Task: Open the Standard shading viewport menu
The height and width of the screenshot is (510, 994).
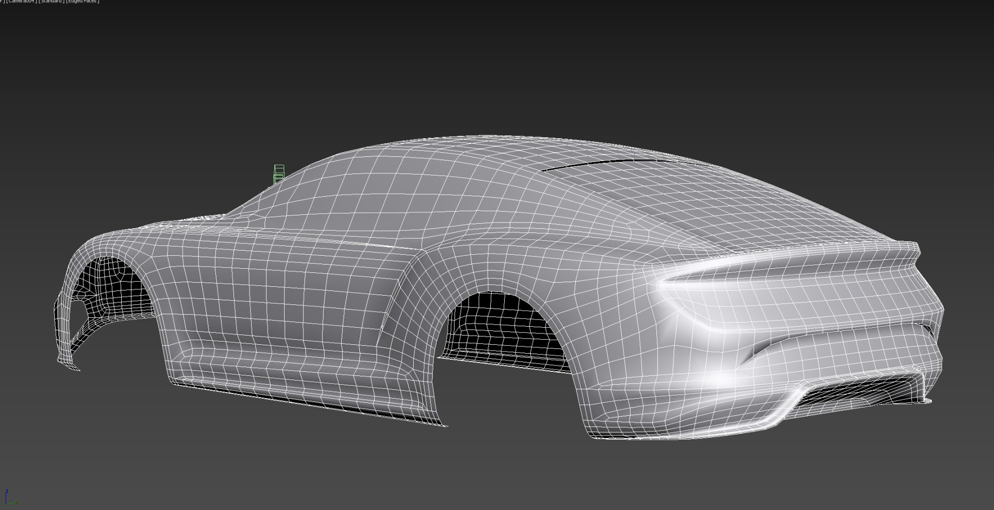Action: (x=51, y=2)
